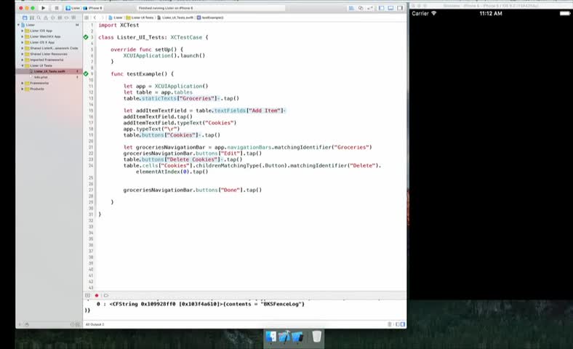The height and width of the screenshot is (349, 573).
Task: Click testExample() in jump bar
Action: pyautogui.click(x=210, y=17)
